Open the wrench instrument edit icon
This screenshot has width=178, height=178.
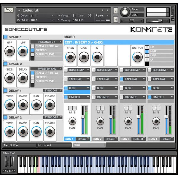(9, 10)
